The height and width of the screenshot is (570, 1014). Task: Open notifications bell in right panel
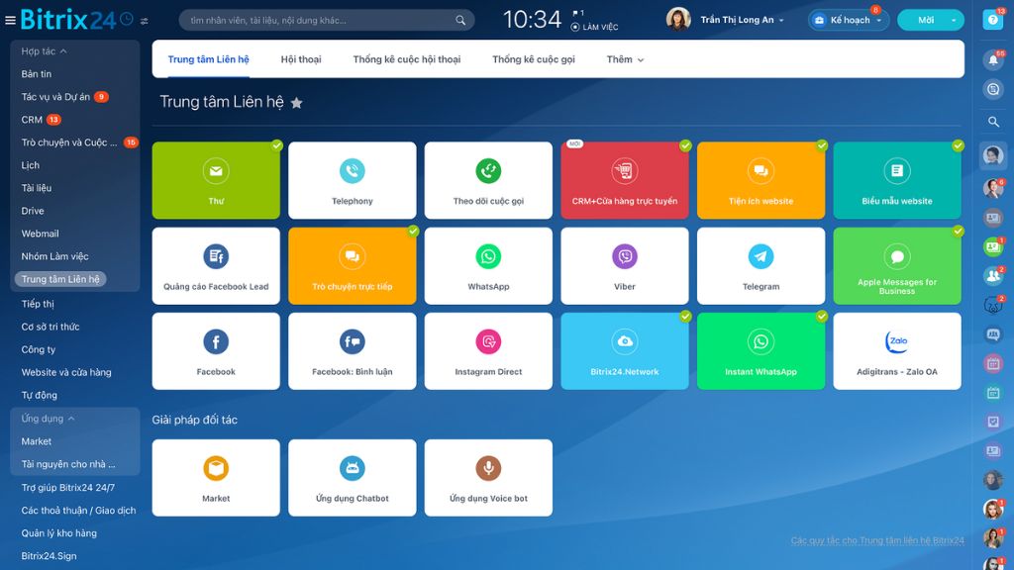993,60
